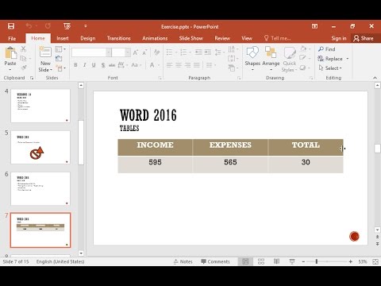Click the zoom slider handle
Screen dimensions: 381x286
[317, 261]
